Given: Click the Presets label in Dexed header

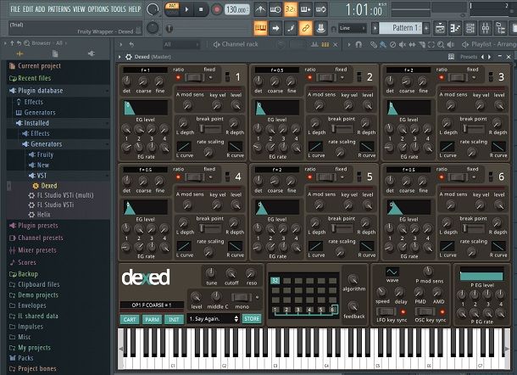Looking at the screenshot, I should 469,57.
